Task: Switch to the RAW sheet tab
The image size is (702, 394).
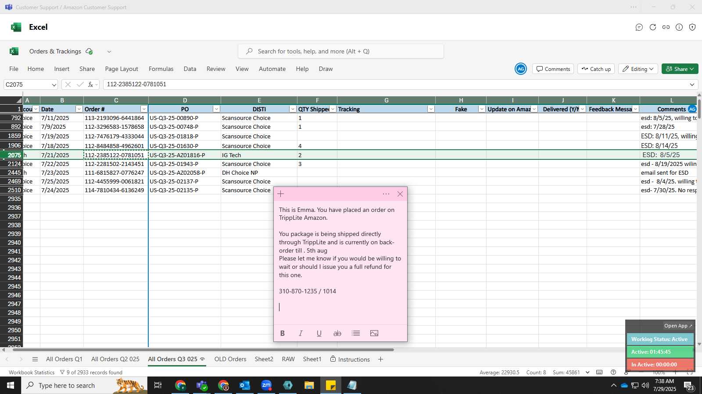Action: coord(288,359)
